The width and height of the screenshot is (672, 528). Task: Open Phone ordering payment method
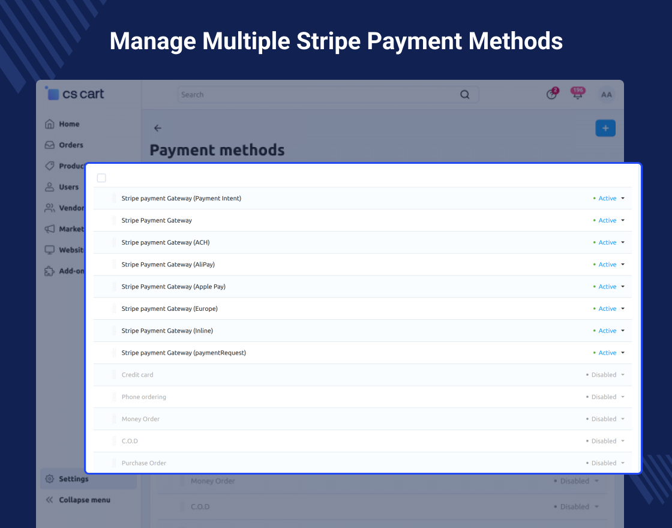coord(143,397)
